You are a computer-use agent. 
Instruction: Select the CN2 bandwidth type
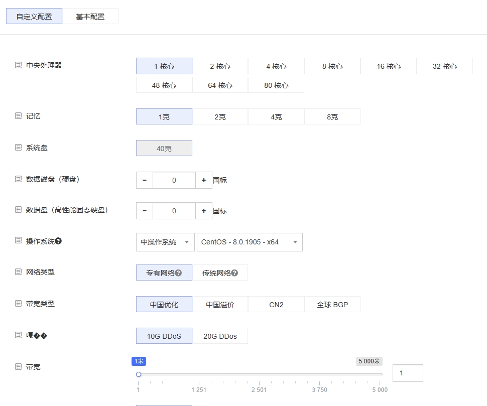point(276,304)
